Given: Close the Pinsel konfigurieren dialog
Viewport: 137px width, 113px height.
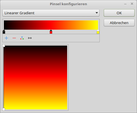Looking at the screenshot, I should click(x=132, y=4).
